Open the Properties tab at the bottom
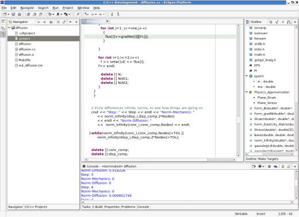The width and height of the screenshot is (299, 217). tap(112, 207)
